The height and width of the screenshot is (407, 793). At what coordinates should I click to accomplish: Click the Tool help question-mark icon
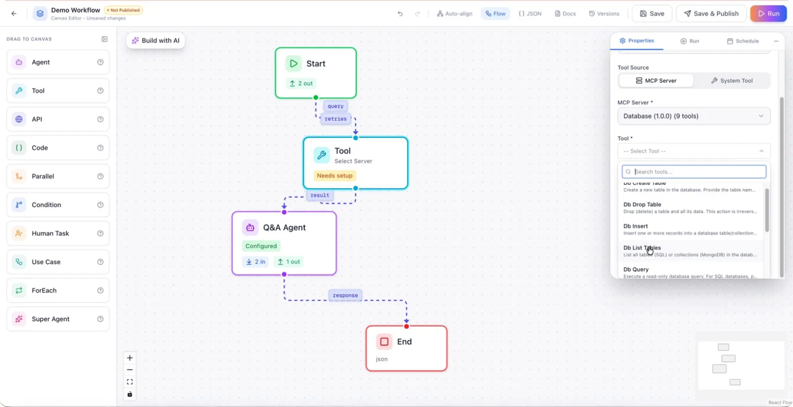coord(101,91)
